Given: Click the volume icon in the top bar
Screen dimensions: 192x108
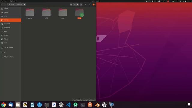Looking at the screenshot, I should pos(181,1).
